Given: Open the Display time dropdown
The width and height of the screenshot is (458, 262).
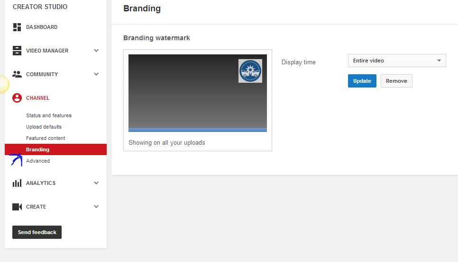Looking at the screenshot, I should (397, 61).
